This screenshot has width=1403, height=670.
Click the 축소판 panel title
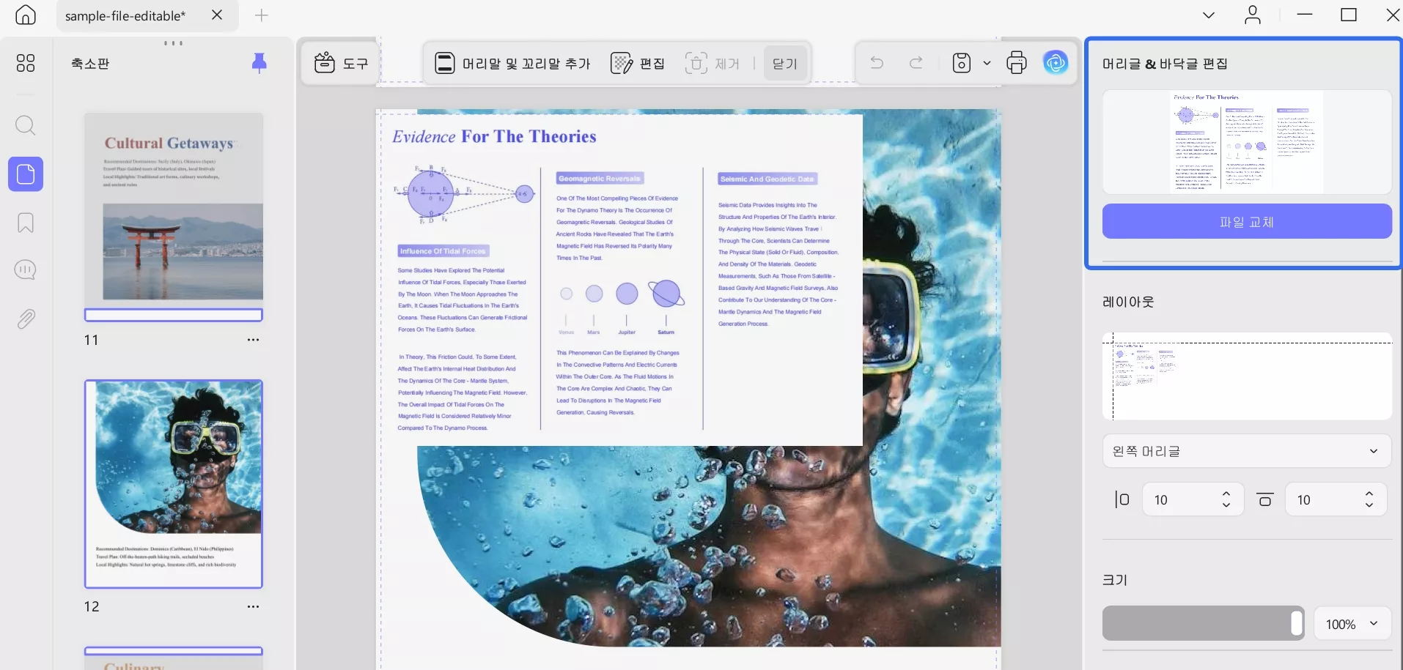click(x=90, y=64)
